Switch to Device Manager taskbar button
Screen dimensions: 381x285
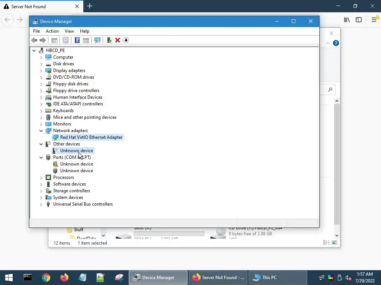click(158, 278)
